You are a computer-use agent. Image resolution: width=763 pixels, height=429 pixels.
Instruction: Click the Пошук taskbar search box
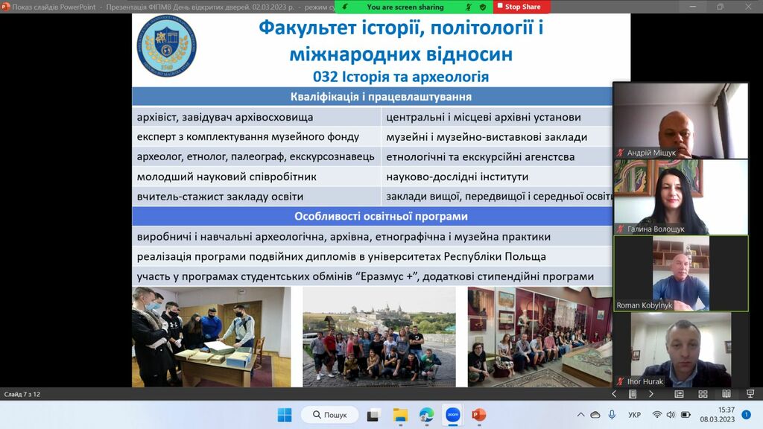point(329,414)
